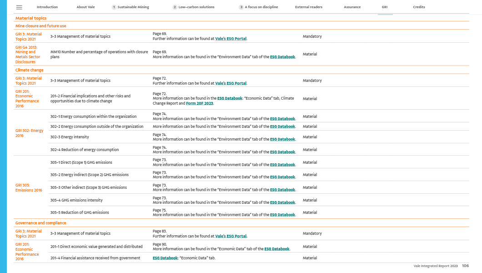Click the circled 3 icon before A focus on discipline
Image resolution: width=482 pixels, height=273 pixels.
point(241,7)
